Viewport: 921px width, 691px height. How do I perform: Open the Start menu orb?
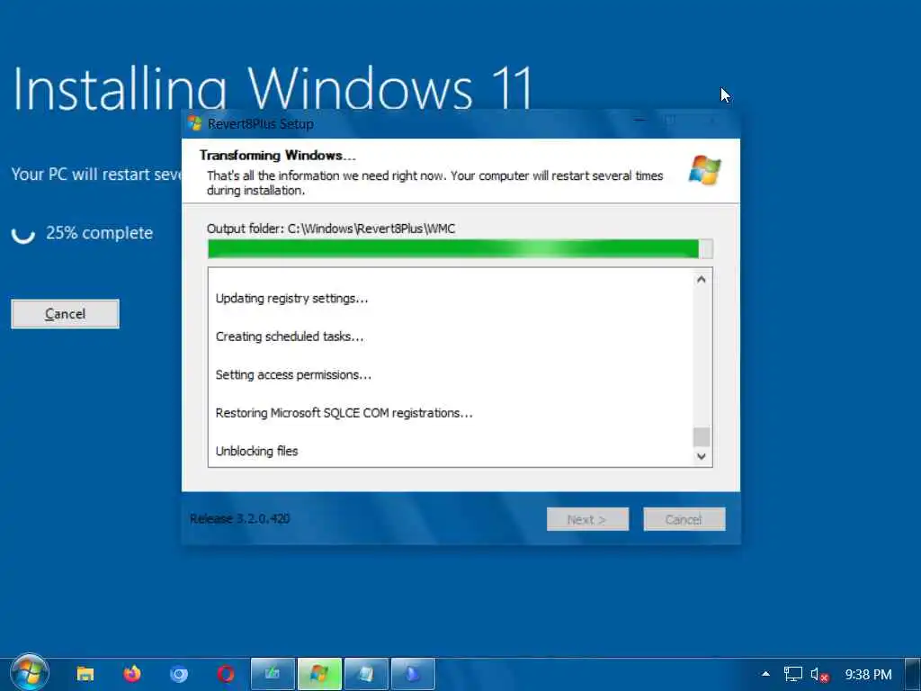(x=28, y=673)
